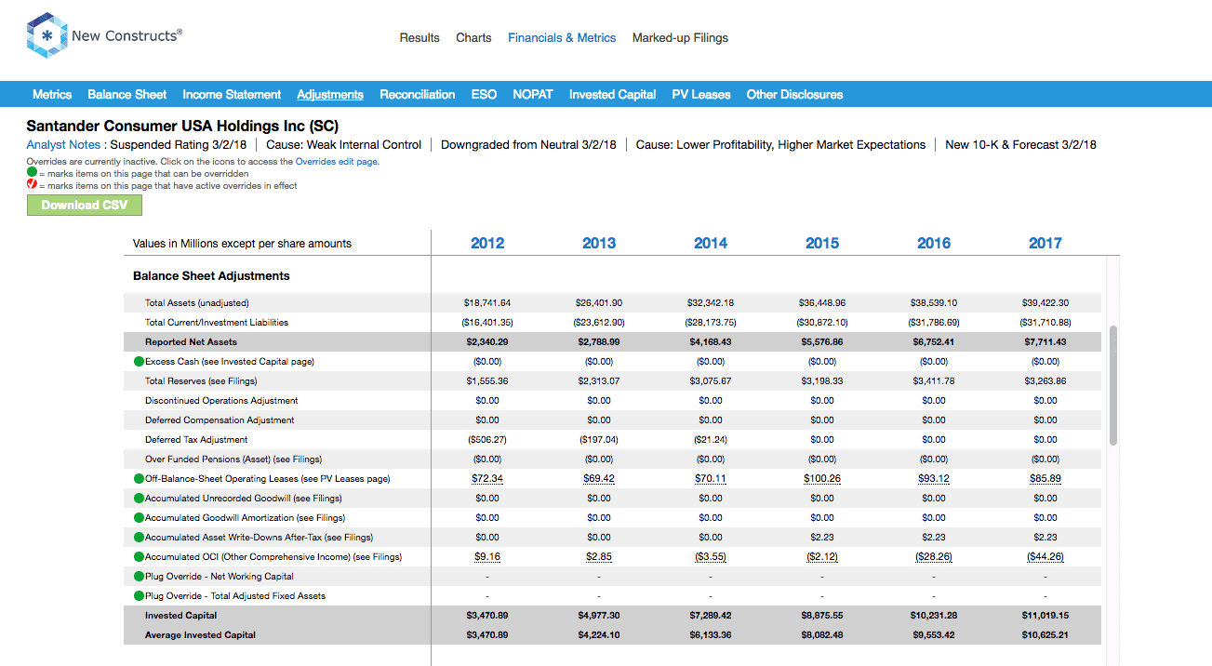Select the 2013 year header
This screenshot has width=1212, height=666.
(x=599, y=243)
